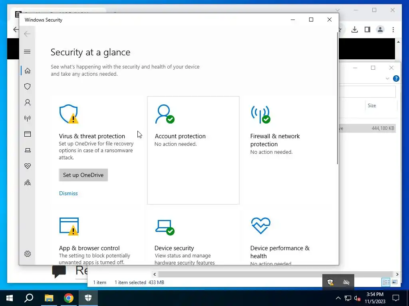Open Device performance & health heart sidebar icon

pos(28,166)
